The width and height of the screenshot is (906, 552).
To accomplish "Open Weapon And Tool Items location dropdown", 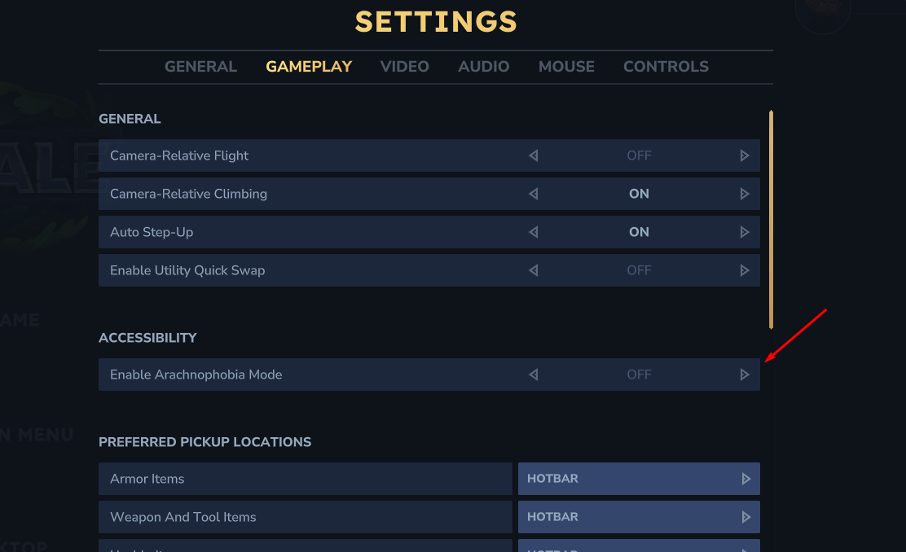I will [639, 517].
